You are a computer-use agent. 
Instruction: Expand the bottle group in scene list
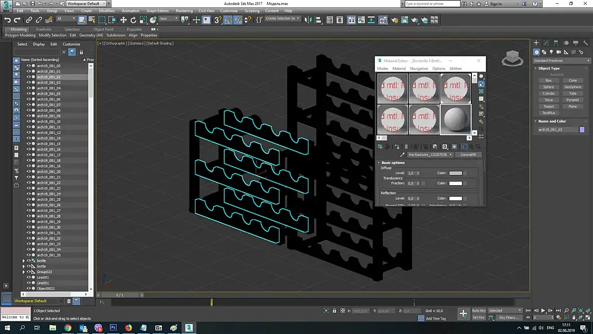coord(24,261)
